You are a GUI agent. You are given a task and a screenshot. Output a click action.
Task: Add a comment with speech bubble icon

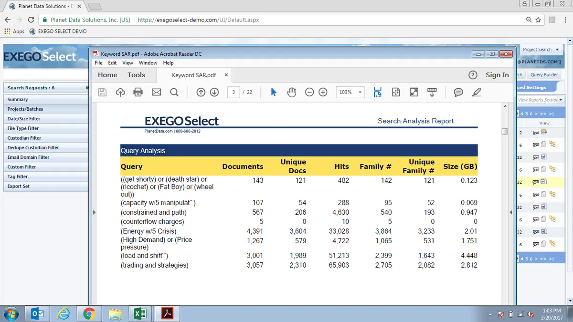coord(458,92)
